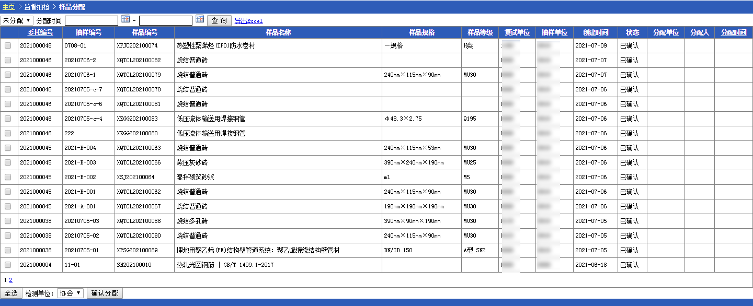Click the 确认分配 button
Screen dimensions: 753x306
(105, 293)
